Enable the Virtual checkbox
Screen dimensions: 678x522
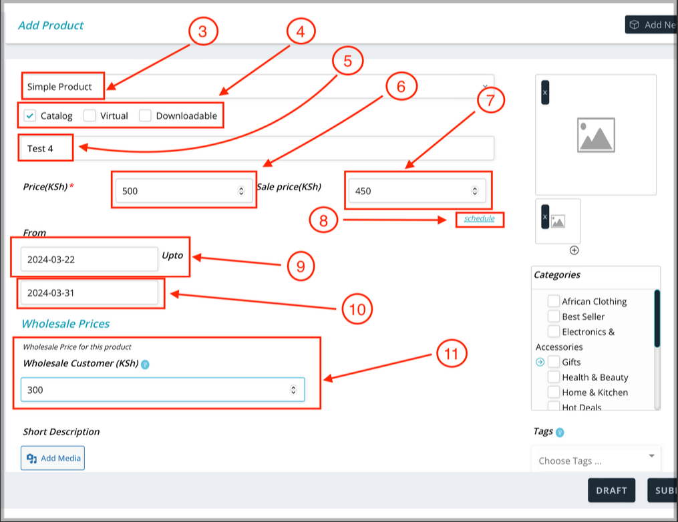90,115
